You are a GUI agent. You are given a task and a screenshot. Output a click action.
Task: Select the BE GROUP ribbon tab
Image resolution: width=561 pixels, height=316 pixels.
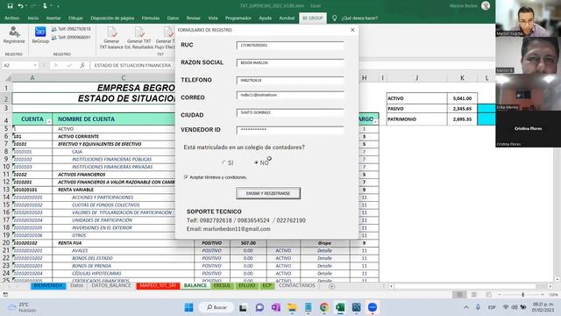[313, 18]
